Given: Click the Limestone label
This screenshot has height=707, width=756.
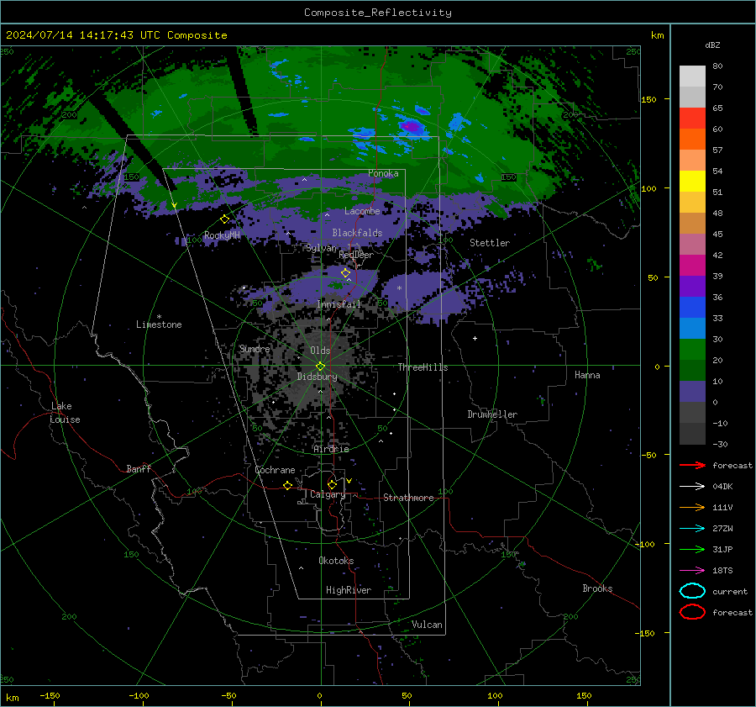Looking at the screenshot, I should pyautogui.click(x=159, y=324).
